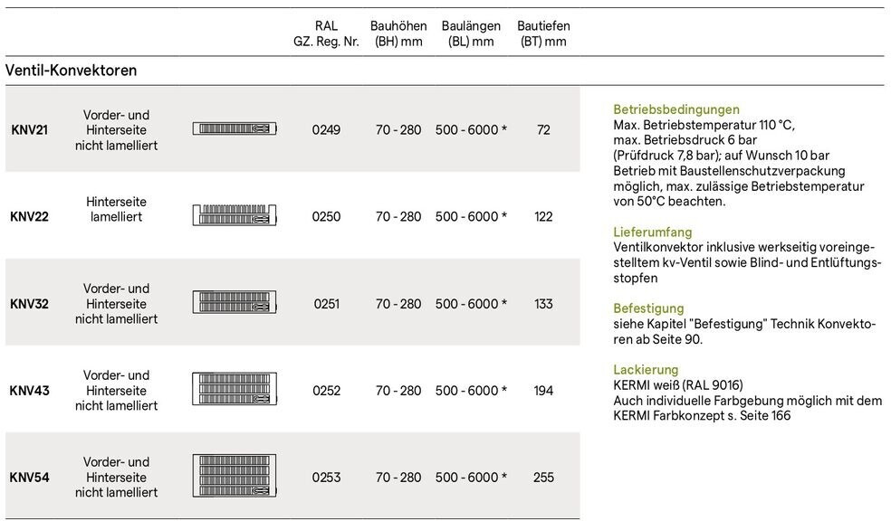Click the KERMI Farbkonzept Seite 166 reference
This screenshot has width=891, height=521.
[x=702, y=415]
